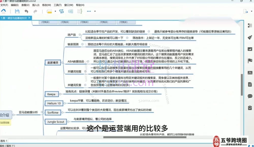Image resolution: width=254 pixels, height=147 pixels.
Task: Add a relationship line between topics
Action: tap(61, 11)
